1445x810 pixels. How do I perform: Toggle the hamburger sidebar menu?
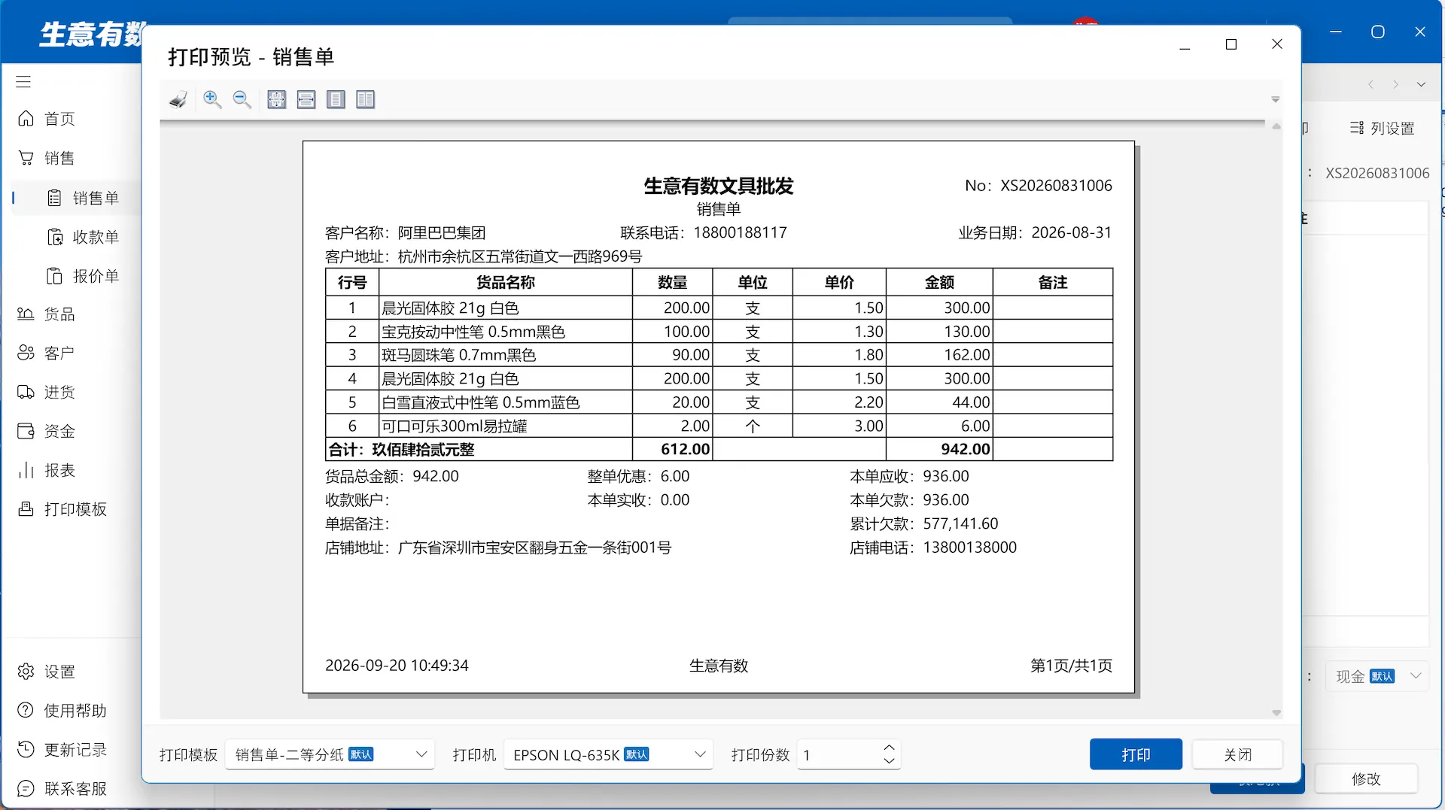click(23, 81)
